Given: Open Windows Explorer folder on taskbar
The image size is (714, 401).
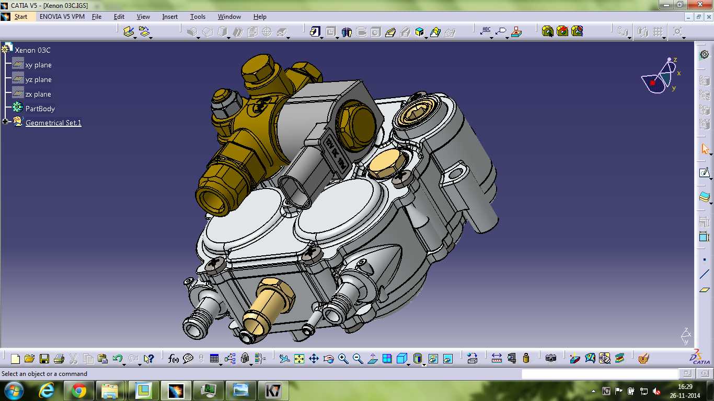Looking at the screenshot, I should (x=110, y=391).
